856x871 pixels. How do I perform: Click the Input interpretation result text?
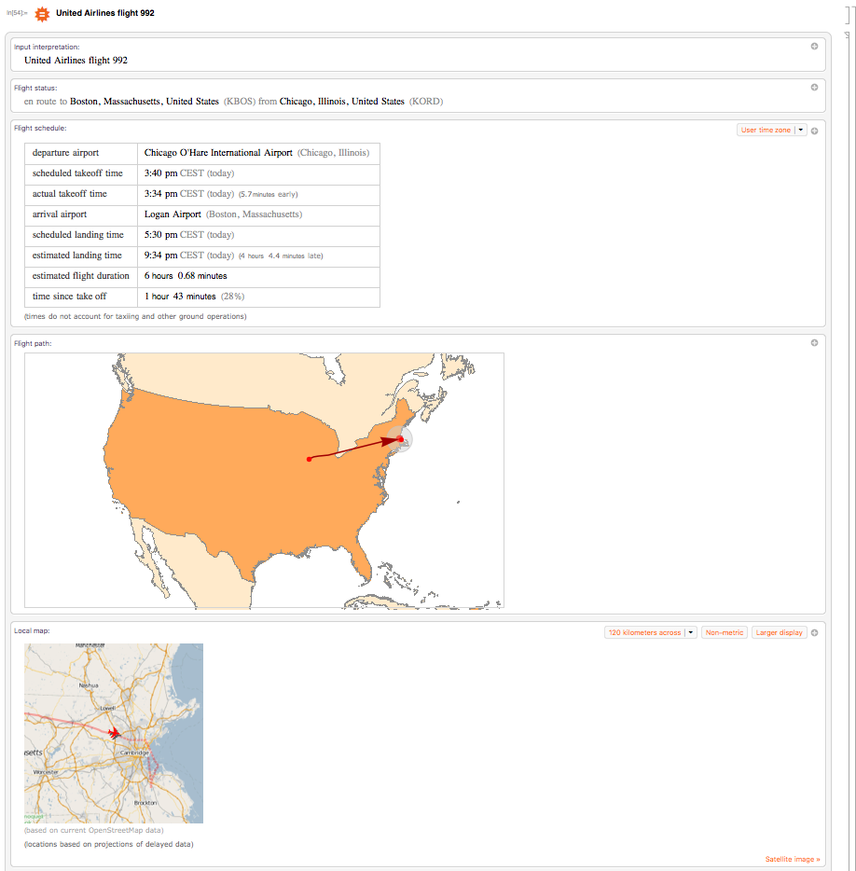(76, 61)
